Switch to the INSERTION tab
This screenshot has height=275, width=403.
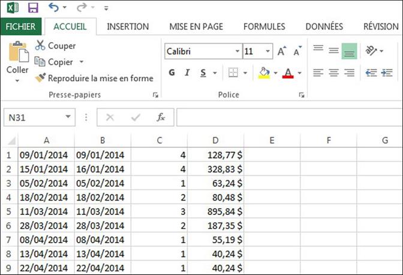pos(128,26)
